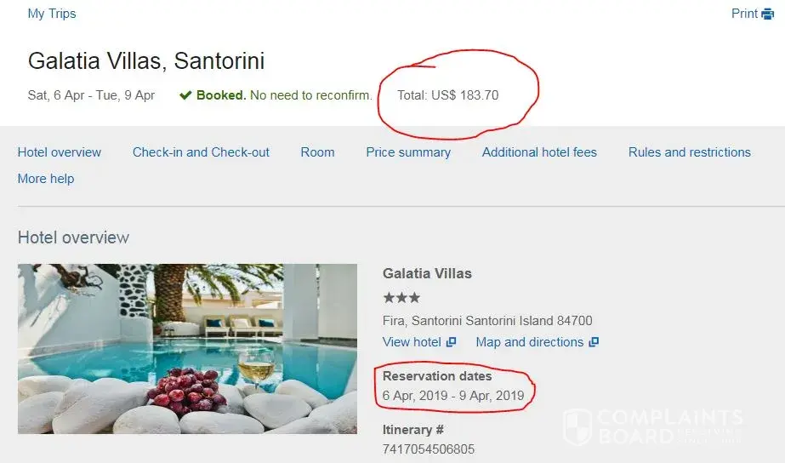The width and height of the screenshot is (785, 463).
Task: Click the green Booked checkmark icon
Action: click(185, 95)
